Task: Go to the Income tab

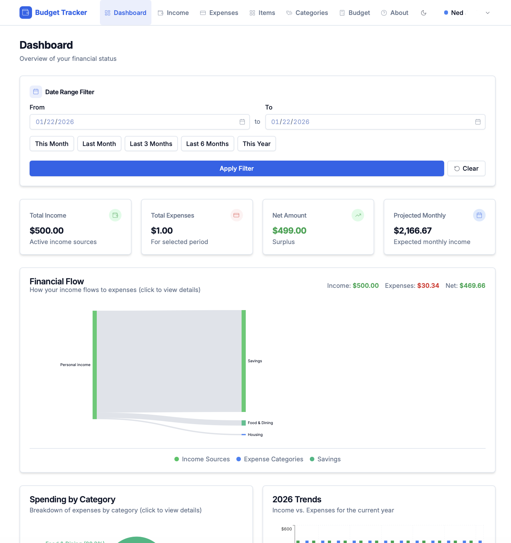Action: pos(173,13)
